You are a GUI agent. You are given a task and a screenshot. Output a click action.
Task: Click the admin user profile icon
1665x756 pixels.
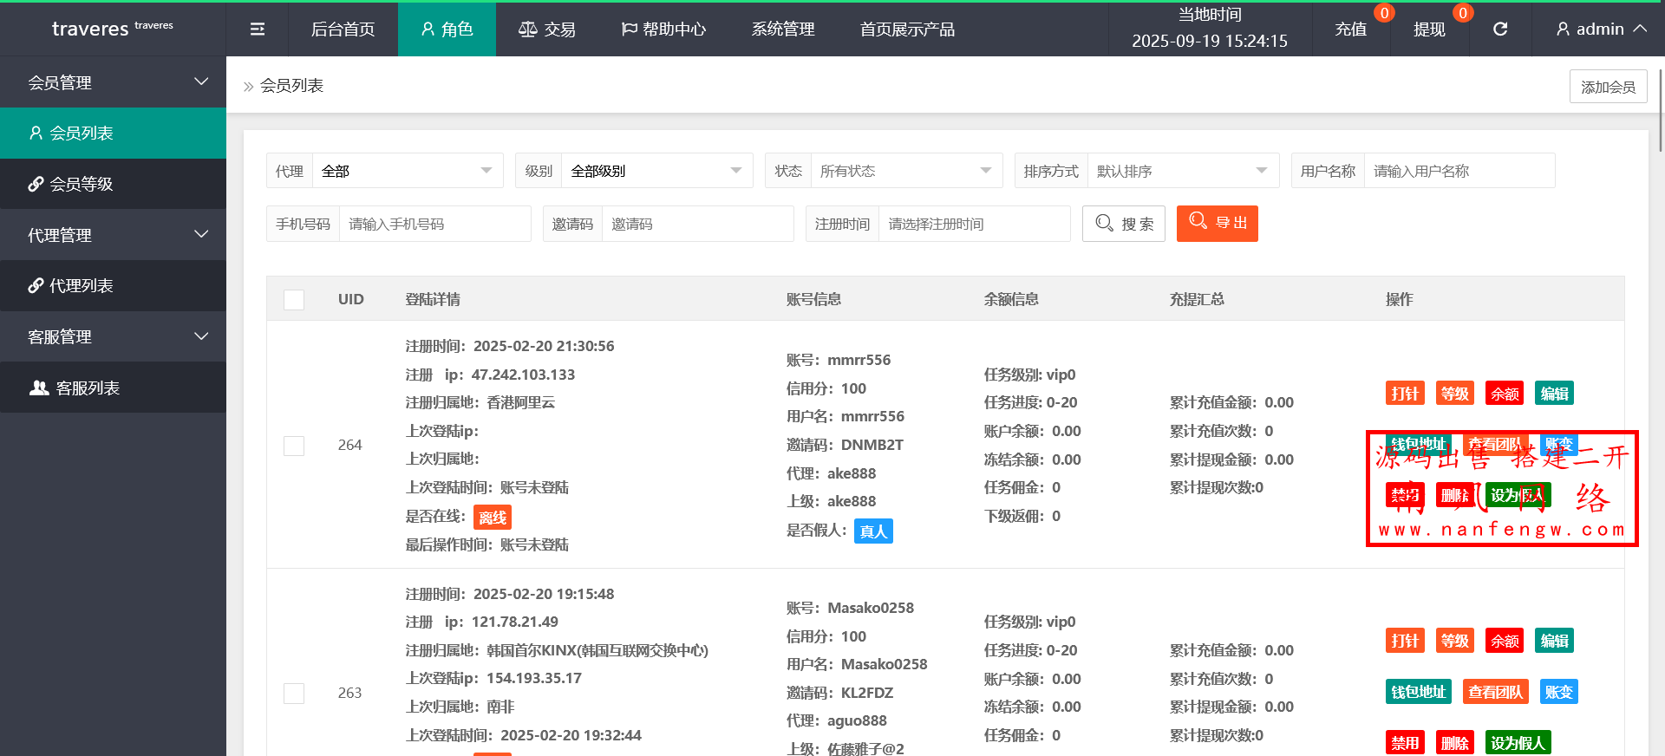[1563, 29]
